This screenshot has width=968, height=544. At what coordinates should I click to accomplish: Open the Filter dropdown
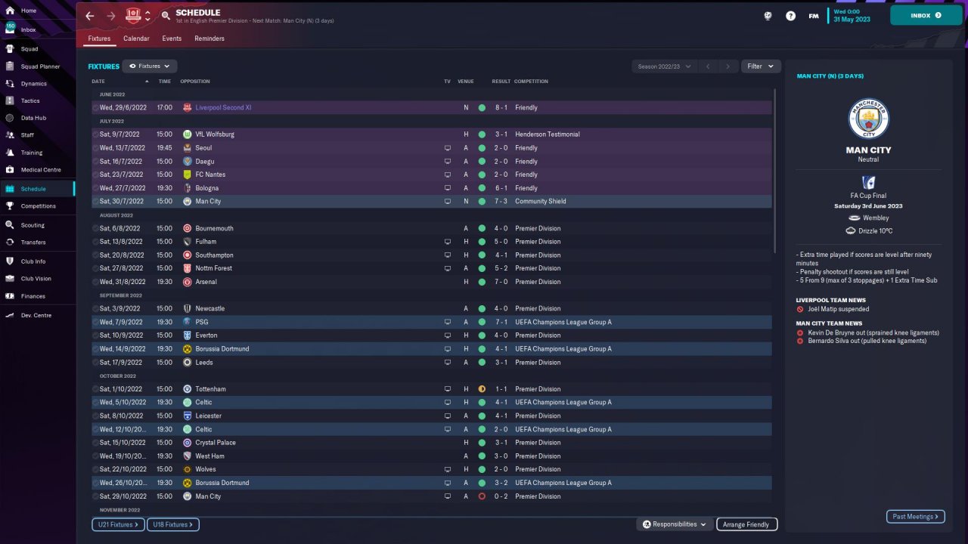(x=760, y=66)
